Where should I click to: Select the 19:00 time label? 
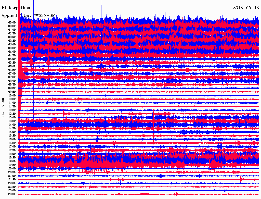[12, 161]
